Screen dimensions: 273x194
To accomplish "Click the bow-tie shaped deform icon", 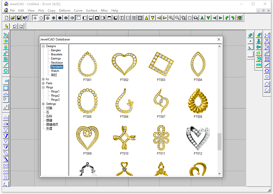I will [6, 165].
